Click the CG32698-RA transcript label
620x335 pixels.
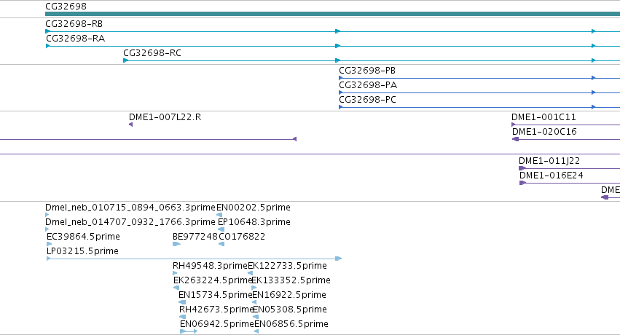(76, 39)
